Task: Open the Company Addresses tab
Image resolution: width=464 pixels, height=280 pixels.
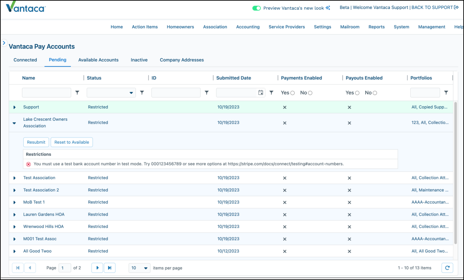Action: pyautogui.click(x=182, y=60)
